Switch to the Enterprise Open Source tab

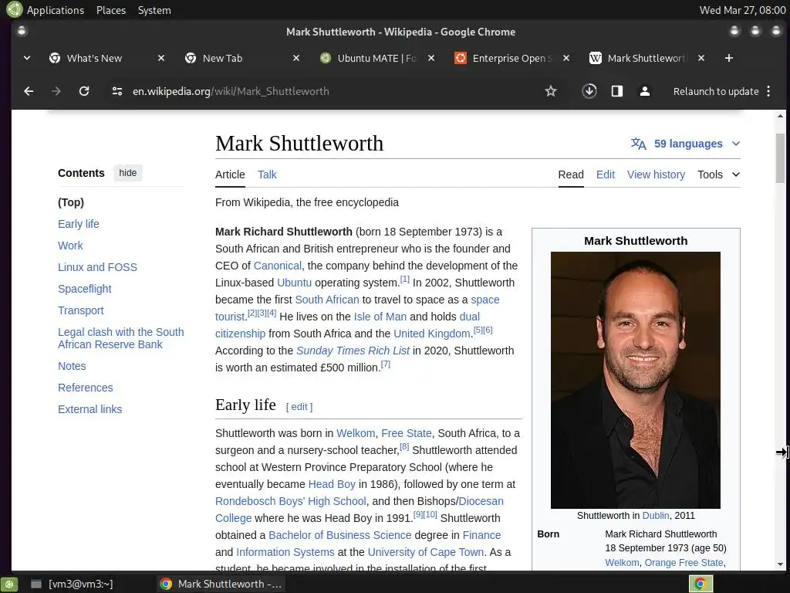pos(512,58)
